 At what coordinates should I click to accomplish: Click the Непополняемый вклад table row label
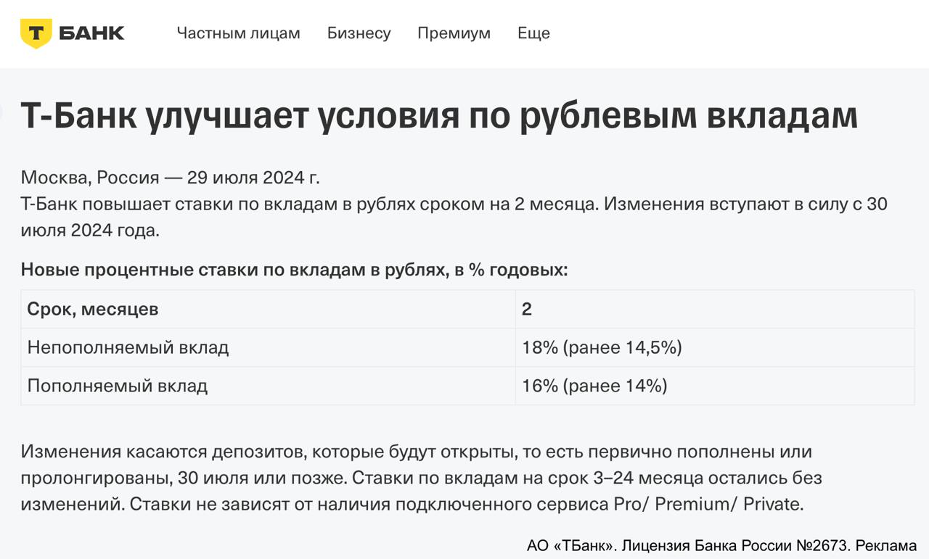[x=128, y=347]
